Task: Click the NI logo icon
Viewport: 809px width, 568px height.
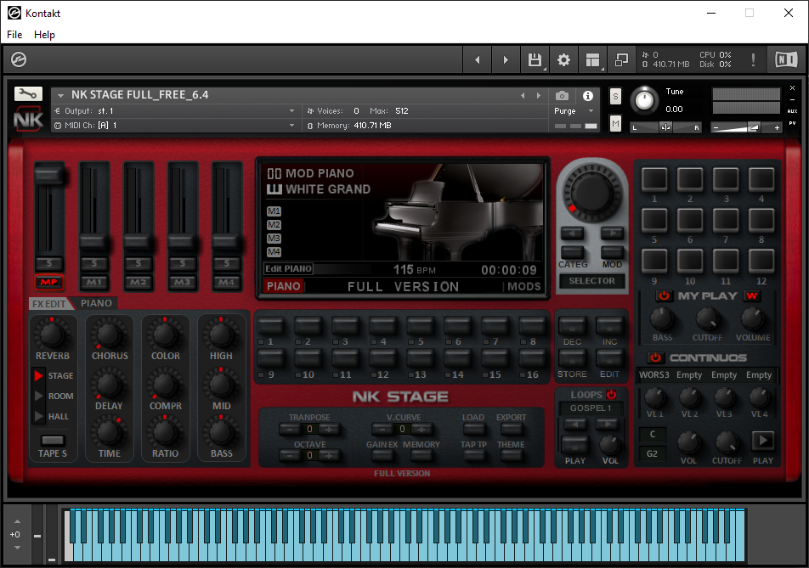Action: [786, 59]
